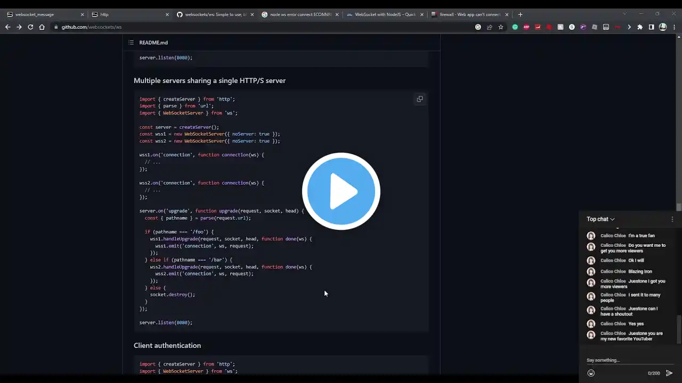Copy the multiple servers code snippet
The image size is (682, 383).
[x=420, y=99]
